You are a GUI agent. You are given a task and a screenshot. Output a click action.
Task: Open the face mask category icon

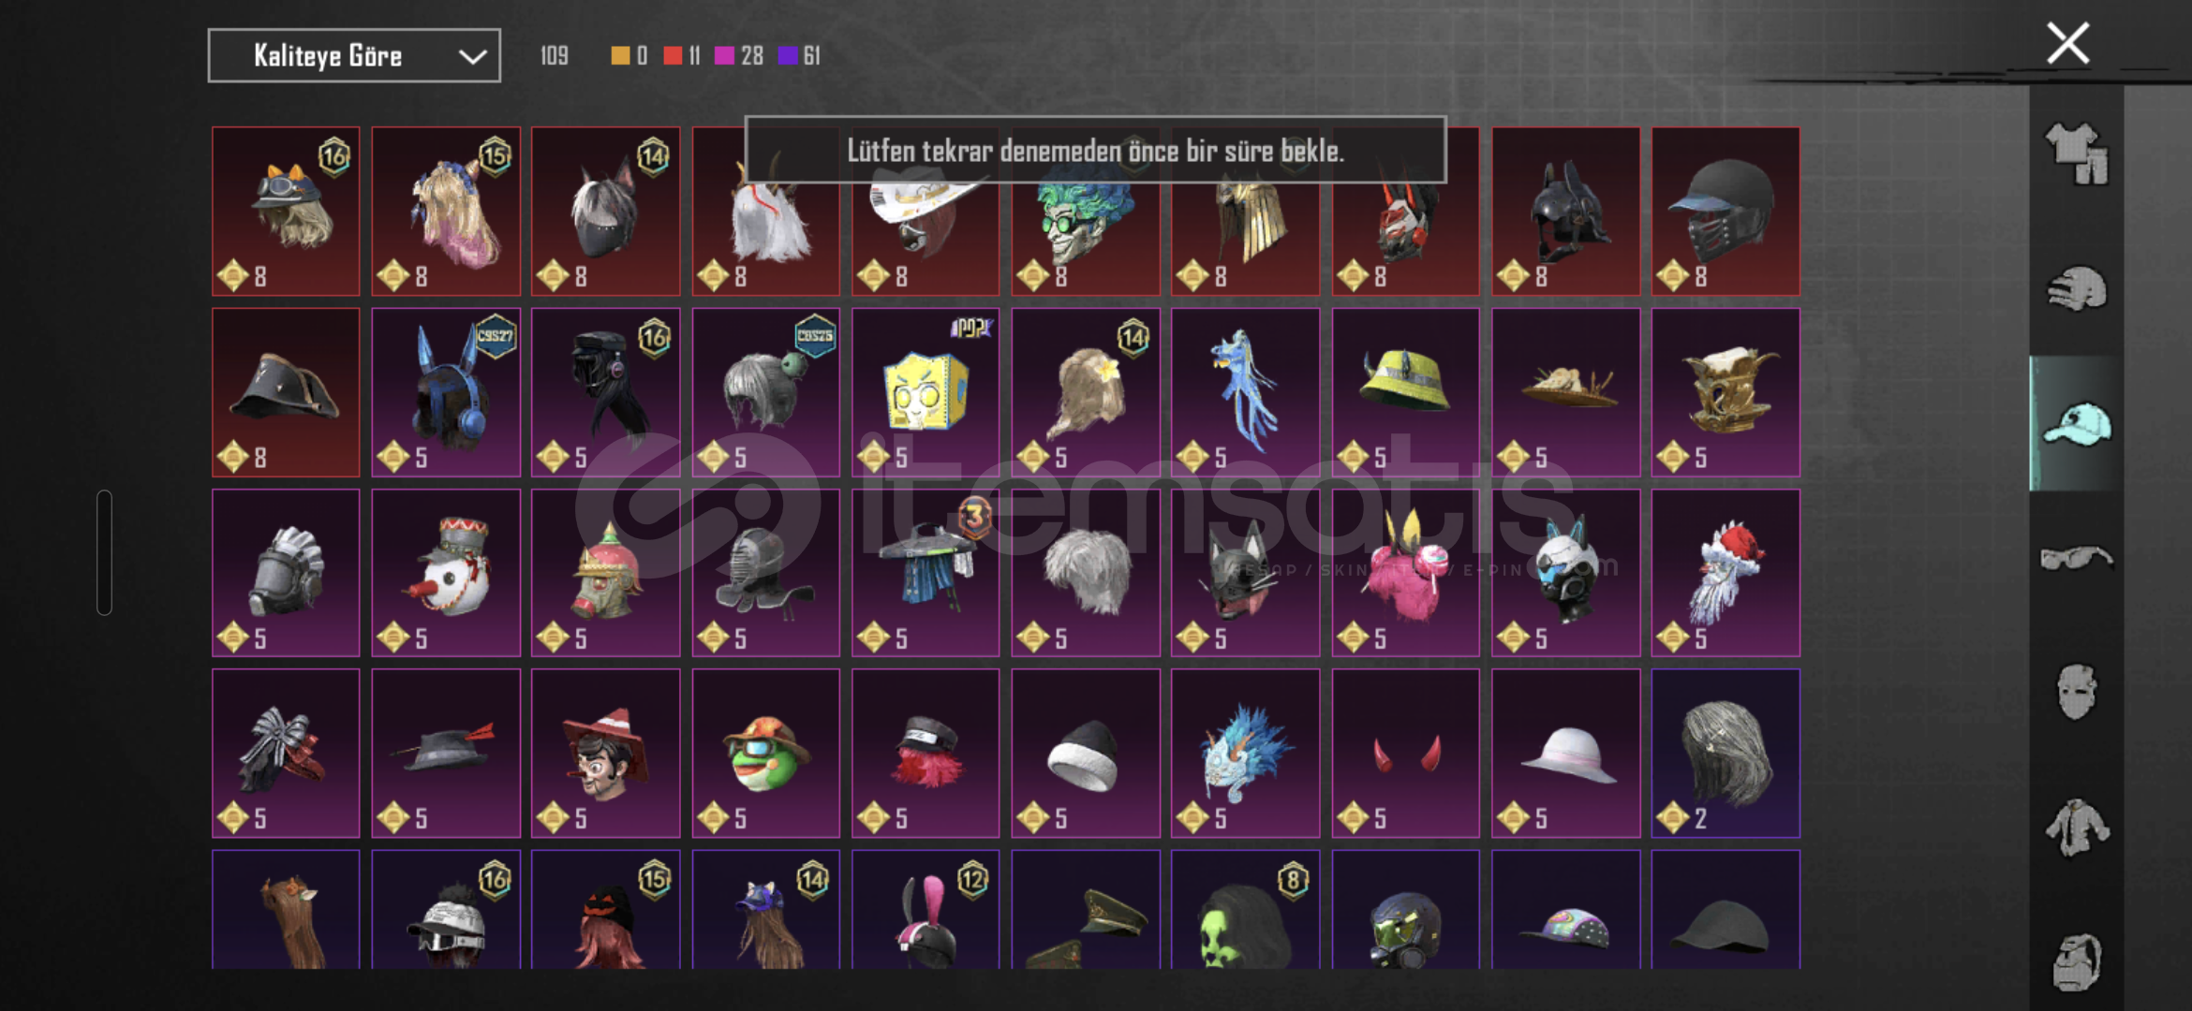(2076, 693)
